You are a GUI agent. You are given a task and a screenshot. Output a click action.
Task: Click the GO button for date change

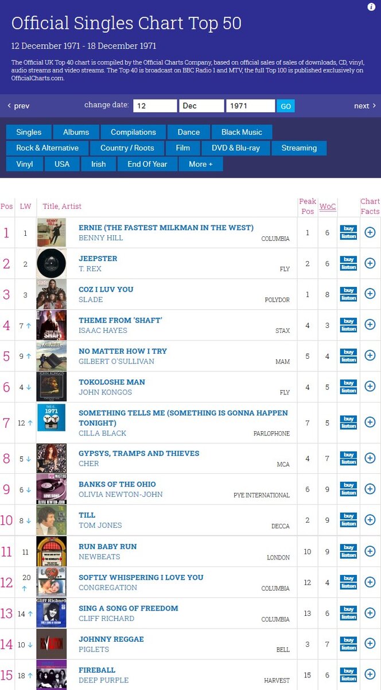click(x=285, y=106)
